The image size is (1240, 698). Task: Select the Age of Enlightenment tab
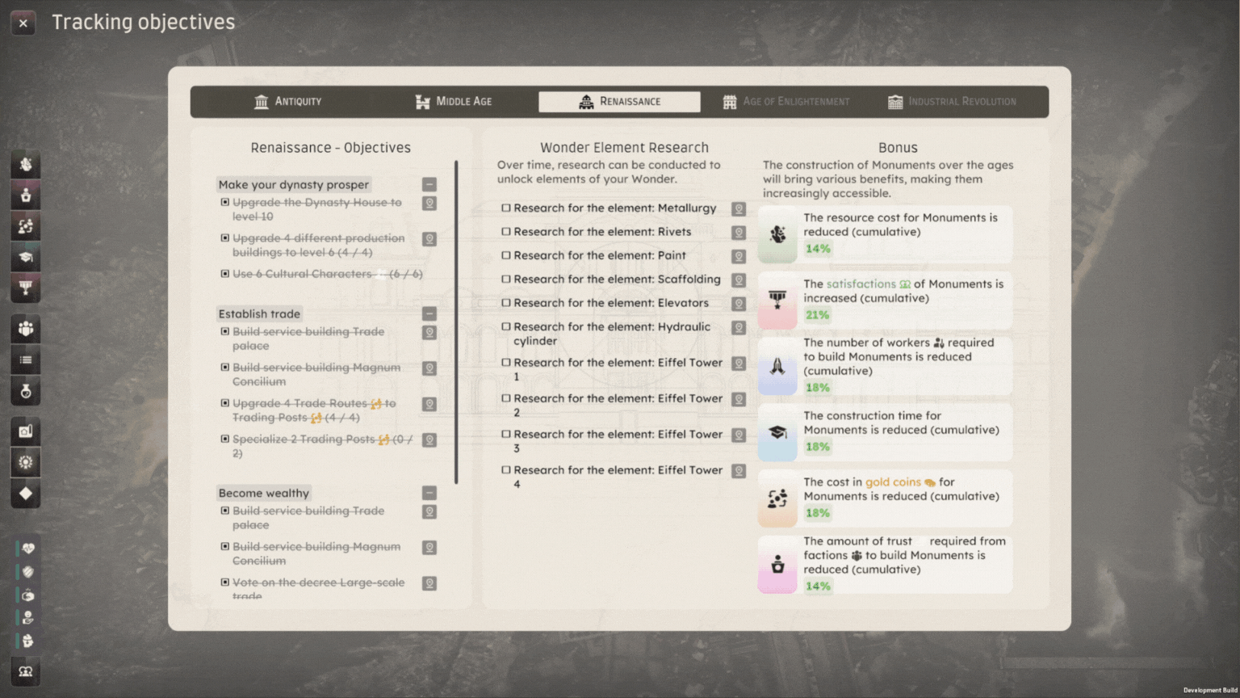coord(785,102)
